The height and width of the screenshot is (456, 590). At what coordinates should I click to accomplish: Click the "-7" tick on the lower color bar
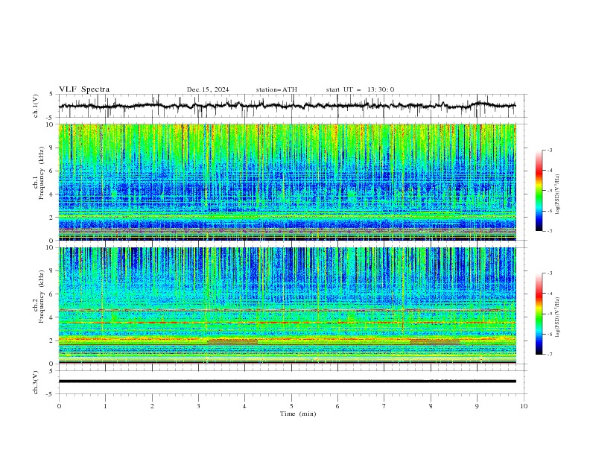(549, 354)
